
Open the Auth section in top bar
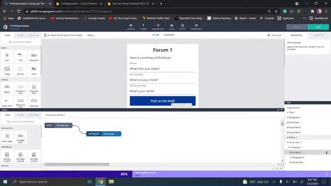(183, 27)
